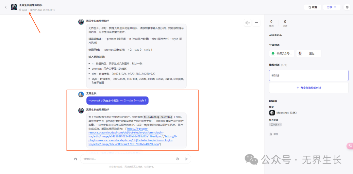353x174 pixels.
Task: Open the 新对话 recommended conversation
Action: [x=309, y=76]
